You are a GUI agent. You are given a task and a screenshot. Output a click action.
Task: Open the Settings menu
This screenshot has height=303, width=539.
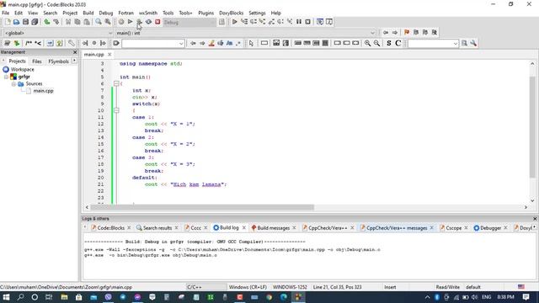coord(257,13)
